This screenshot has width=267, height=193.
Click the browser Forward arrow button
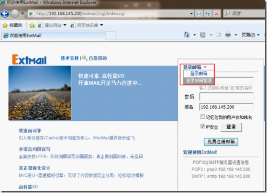[15, 13]
